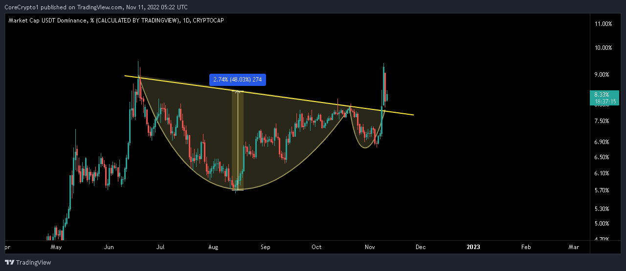The width and height of the screenshot is (626, 271).
Task: Click the 5.00% price axis label
Action: pos(602,224)
